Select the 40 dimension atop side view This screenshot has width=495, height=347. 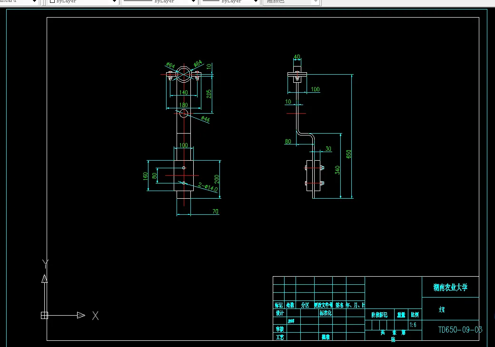[297, 57]
